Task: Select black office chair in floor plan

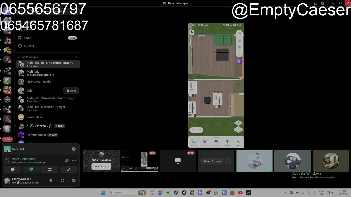Action: [x=208, y=100]
